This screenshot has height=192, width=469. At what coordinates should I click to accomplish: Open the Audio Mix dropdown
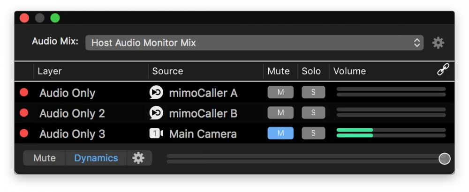[x=254, y=43]
